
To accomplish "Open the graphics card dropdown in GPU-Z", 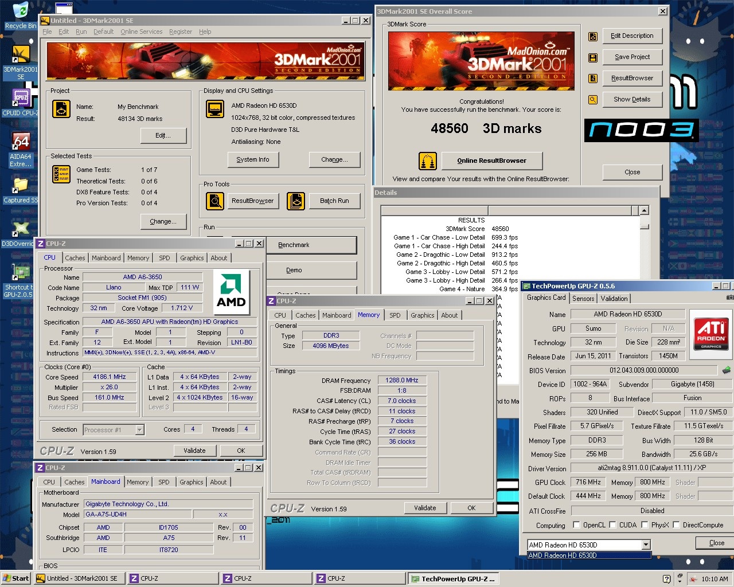I will [x=646, y=545].
